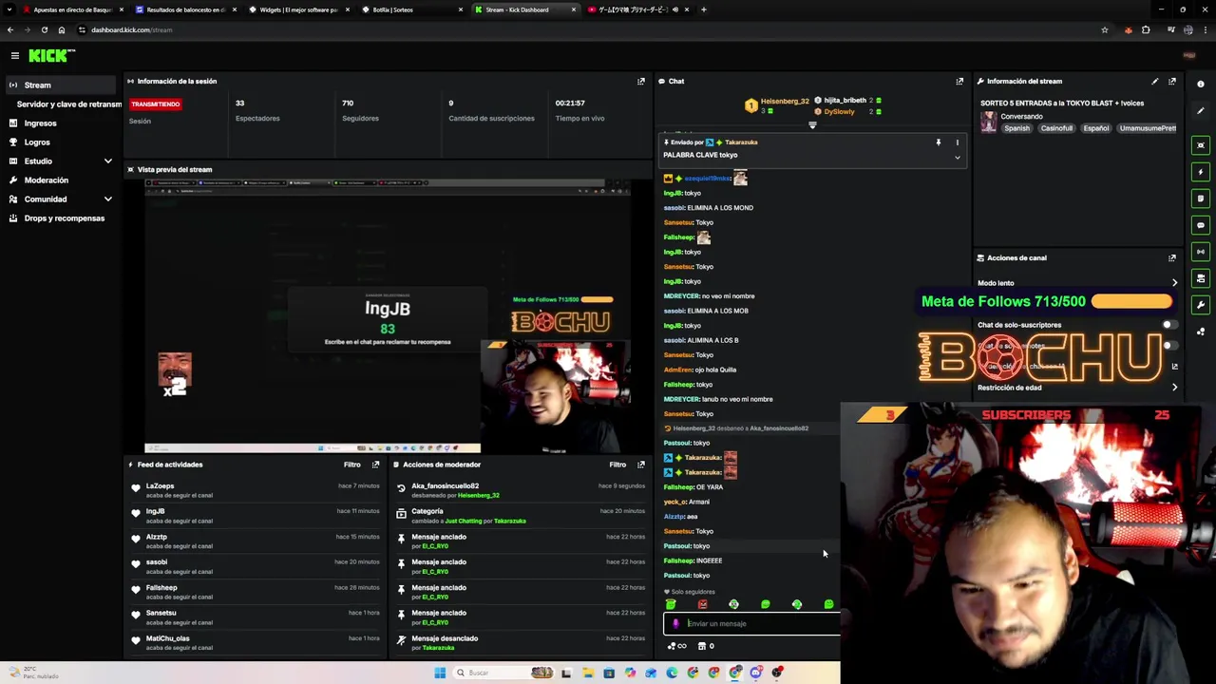Open the Filtro in Feed de actividades
This screenshot has width=1216, height=684.
(x=351, y=465)
